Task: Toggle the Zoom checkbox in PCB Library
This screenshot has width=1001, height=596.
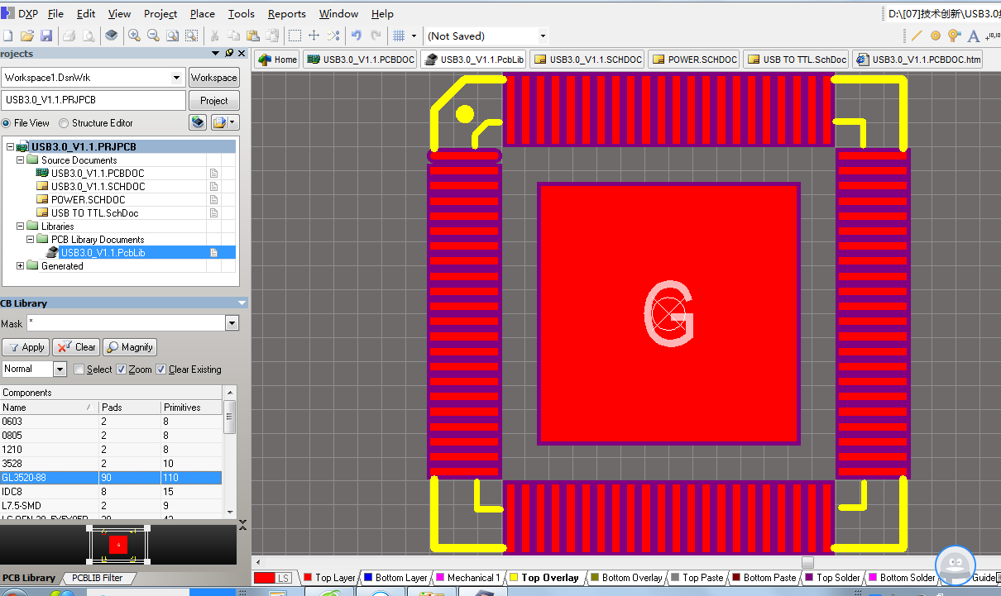Action: (121, 370)
